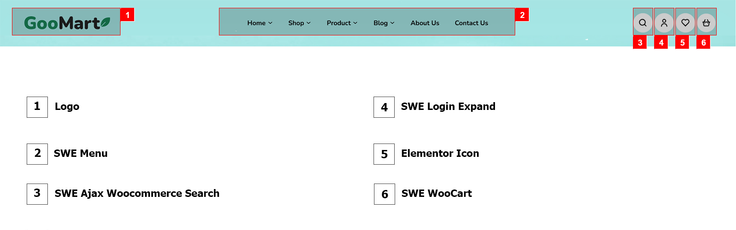Click numbered box 2 beside SWE Menu
This screenshot has width=736, height=230.
click(x=37, y=154)
